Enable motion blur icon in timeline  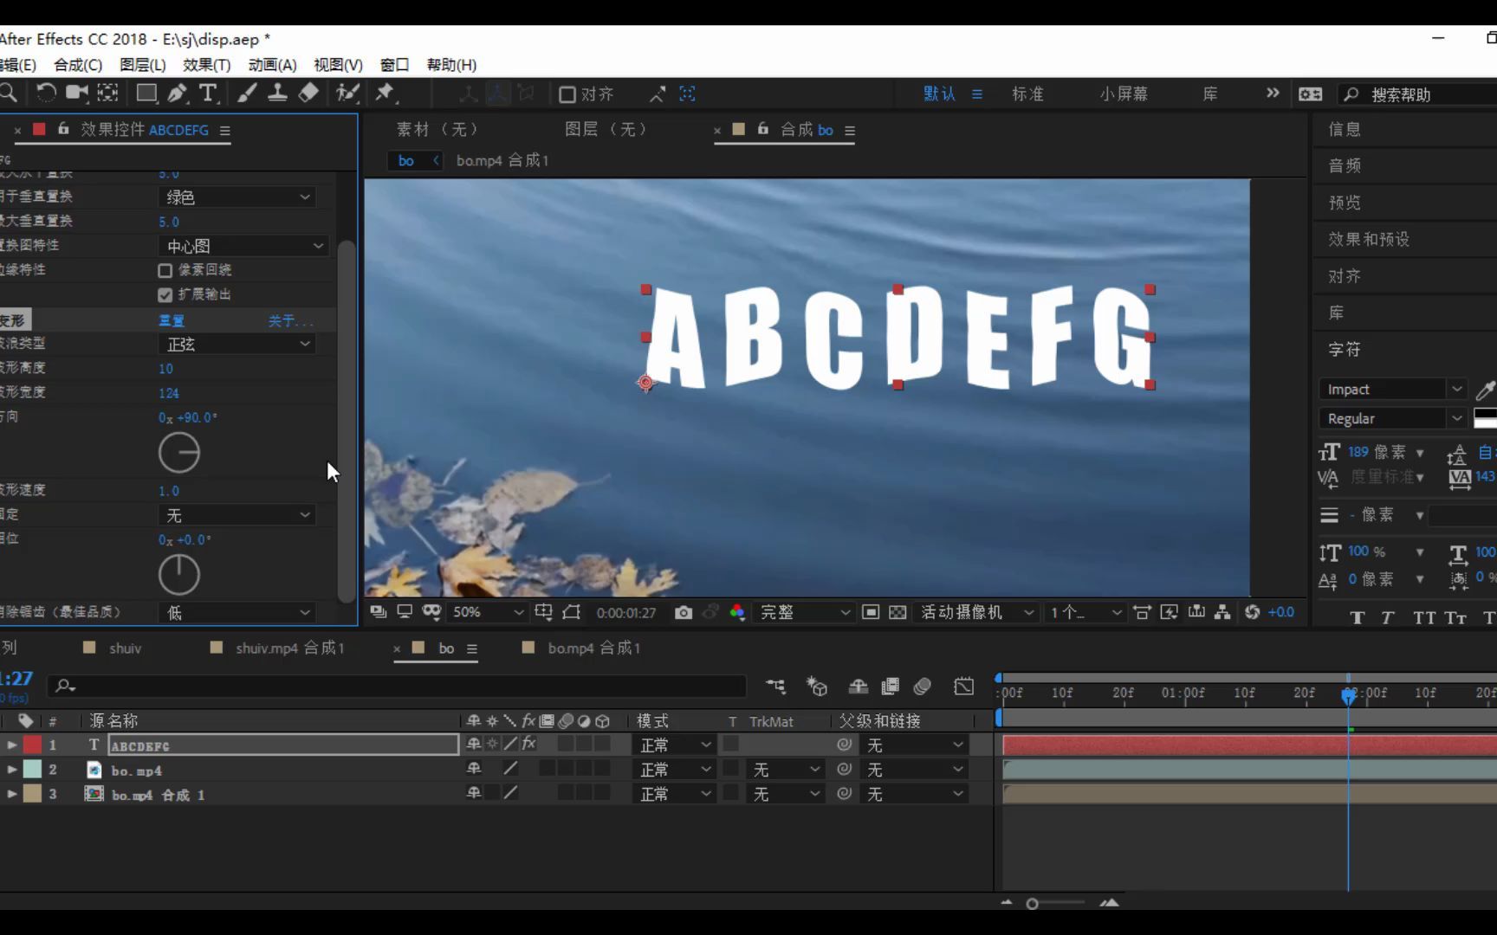pos(923,687)
